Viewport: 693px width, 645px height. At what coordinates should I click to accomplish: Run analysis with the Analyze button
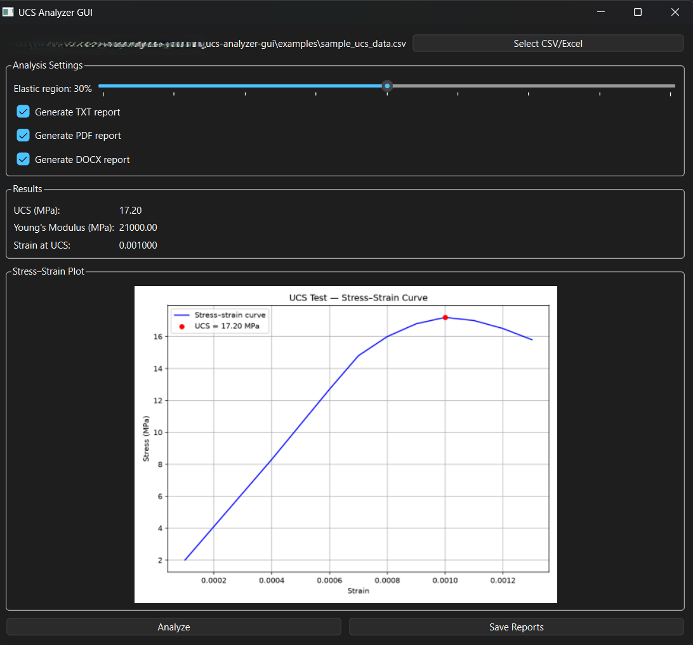click(x=174, y=627)
